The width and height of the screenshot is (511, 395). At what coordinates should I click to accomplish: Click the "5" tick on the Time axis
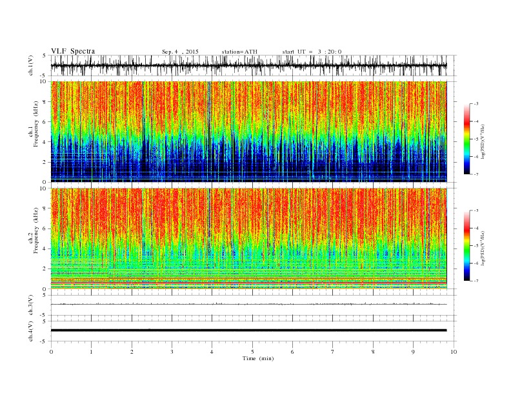(x=252, y=352)
